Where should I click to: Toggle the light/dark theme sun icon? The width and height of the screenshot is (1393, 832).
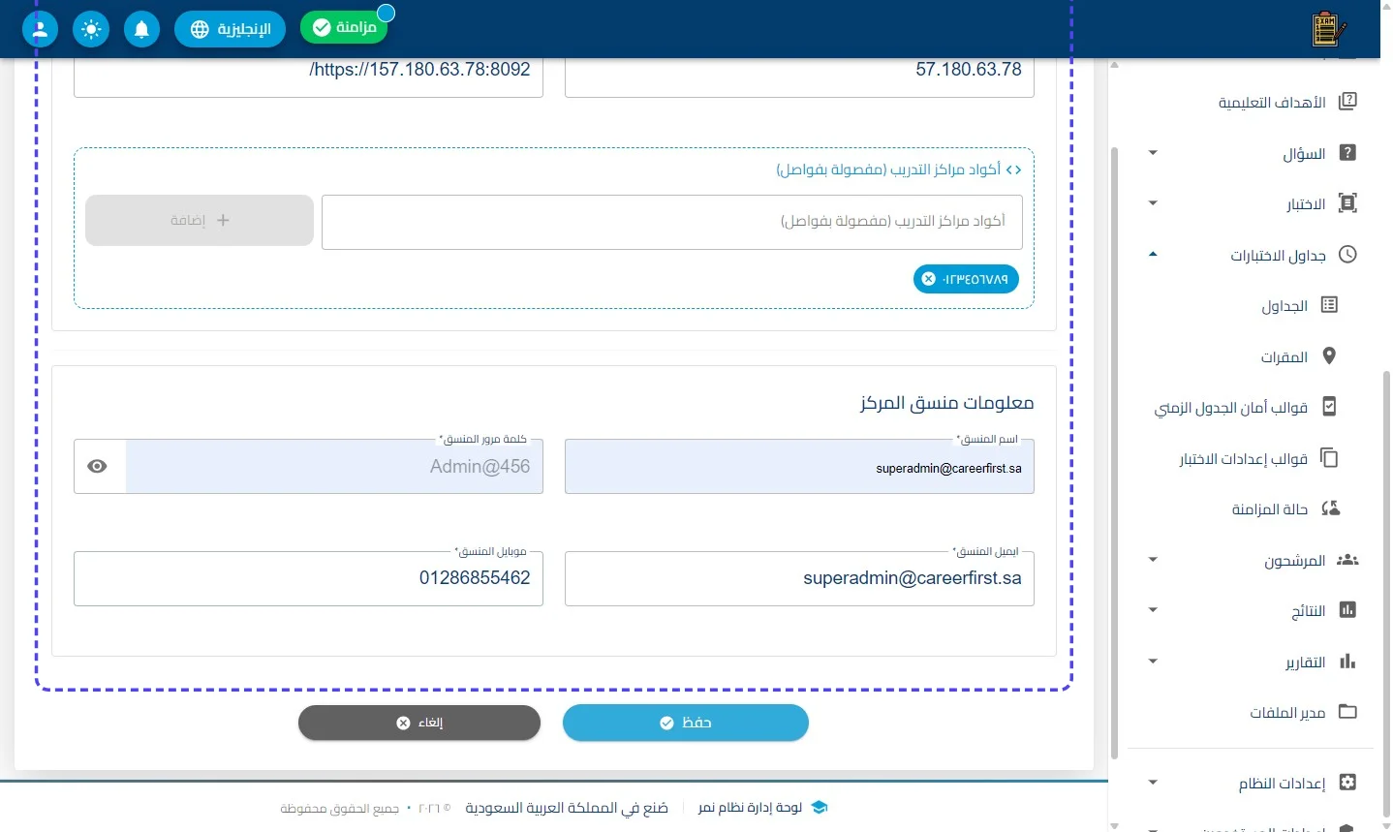pos(91,29)
